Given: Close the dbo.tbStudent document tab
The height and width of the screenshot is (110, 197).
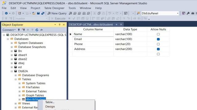Looking at the screenshot, I should [121, 24].
